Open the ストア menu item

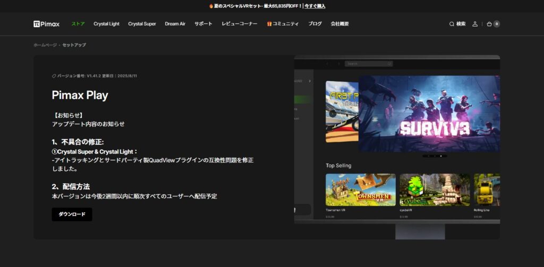point(78,24)
